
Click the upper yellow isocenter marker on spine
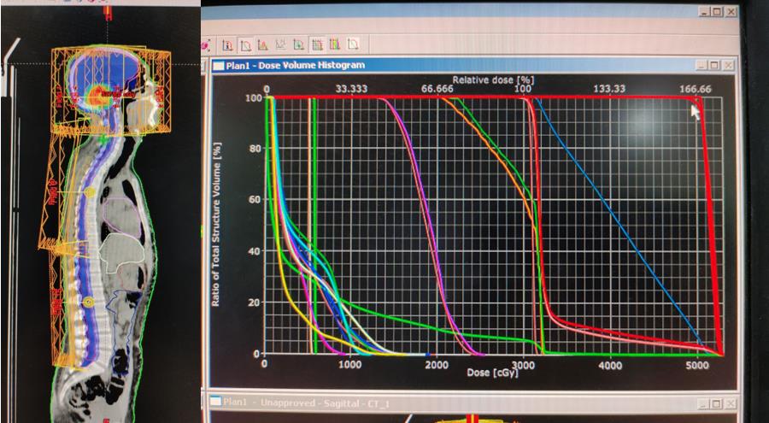[x=90, y=193]
